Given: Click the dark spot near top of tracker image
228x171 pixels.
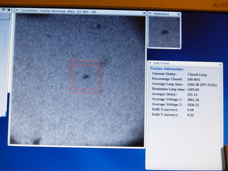Looking at the screenshot, I should (98, 26).
